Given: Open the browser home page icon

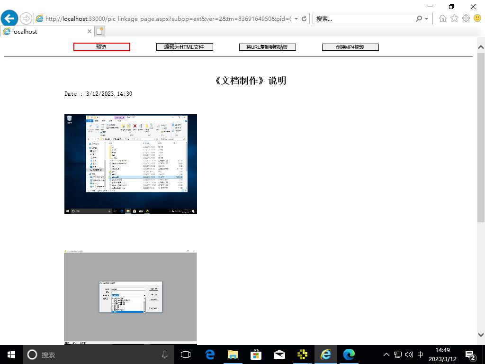Looking at the screenshot, I should tap(443, 18).
